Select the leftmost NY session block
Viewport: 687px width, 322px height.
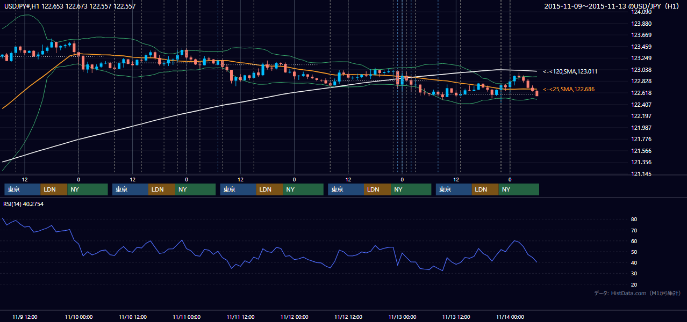click(x=88, y=189)
